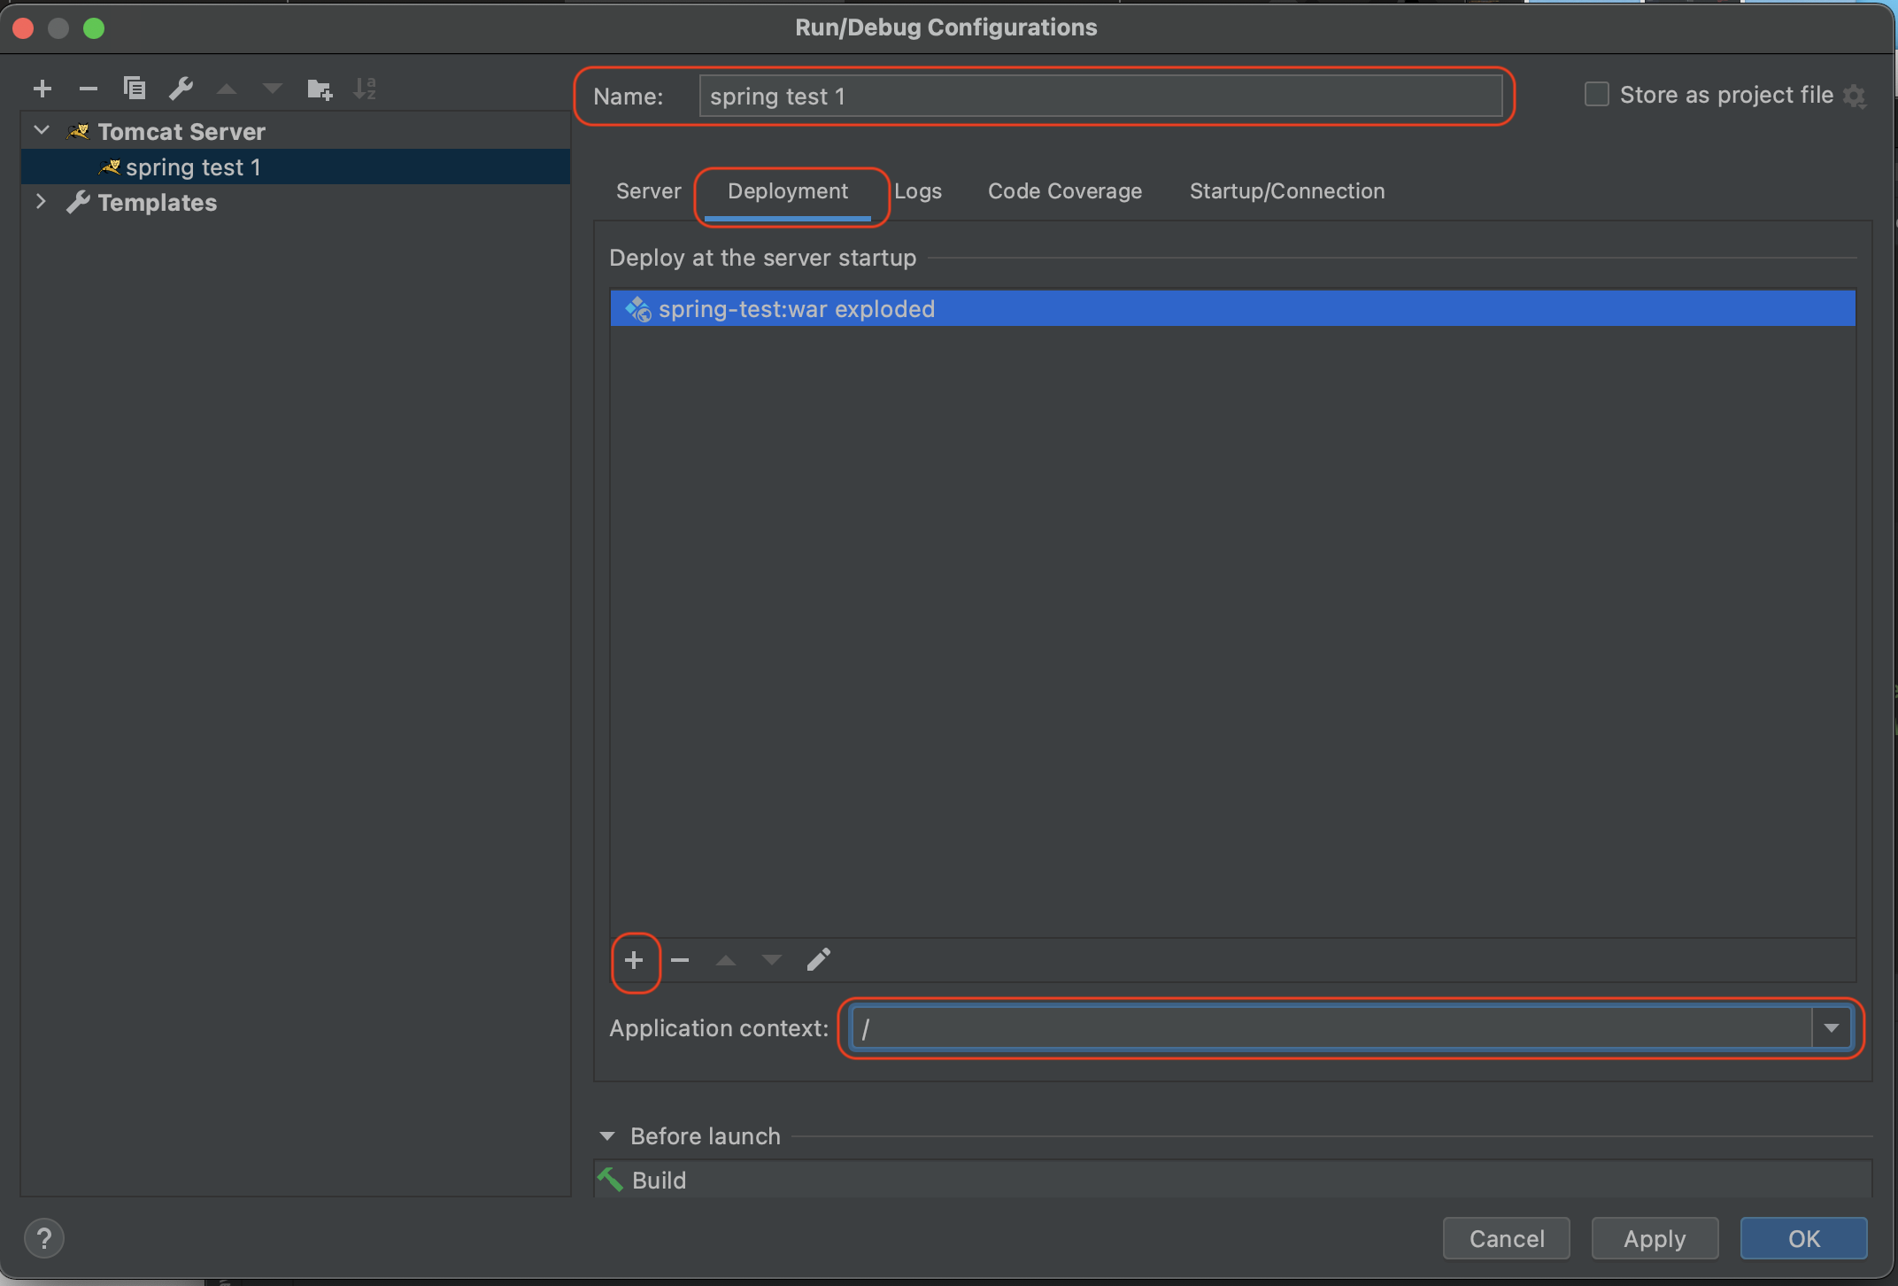The image size is (1898, 1286).
Task: Remove the selected run configuration
Action: click(88, 89)
